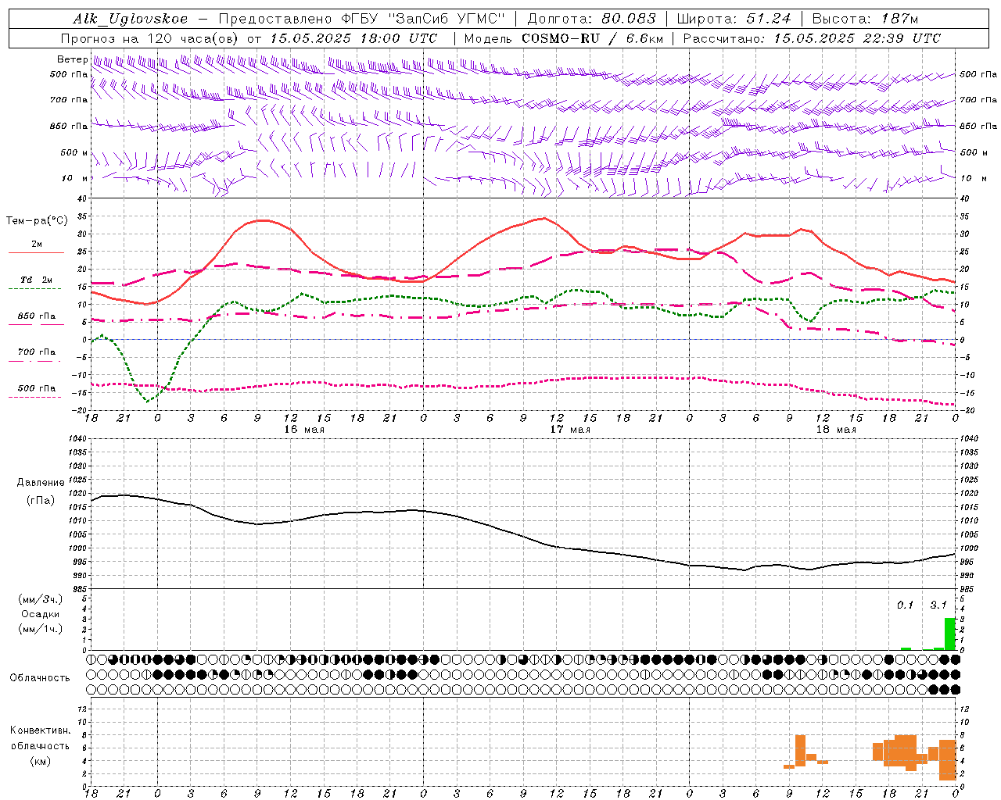Image resolution: width=1001 pixels, height=800 pixels.
Task: Click the 'Рассчитано: 15.05.2025 22:39 UTC' timestamp
Action: [812, 38]
